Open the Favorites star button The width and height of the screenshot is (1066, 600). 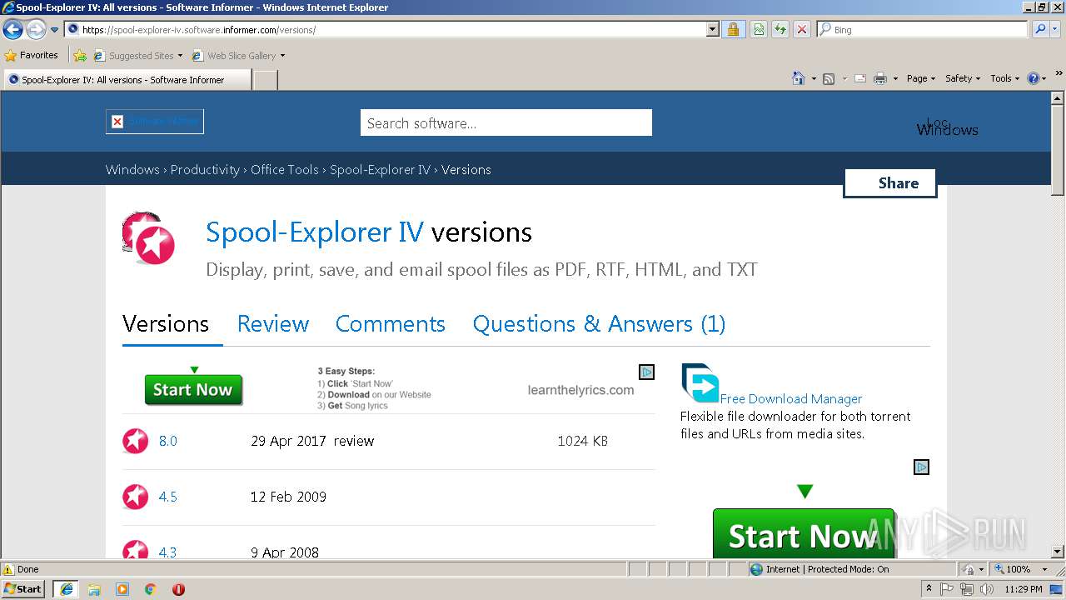(31, 55)
